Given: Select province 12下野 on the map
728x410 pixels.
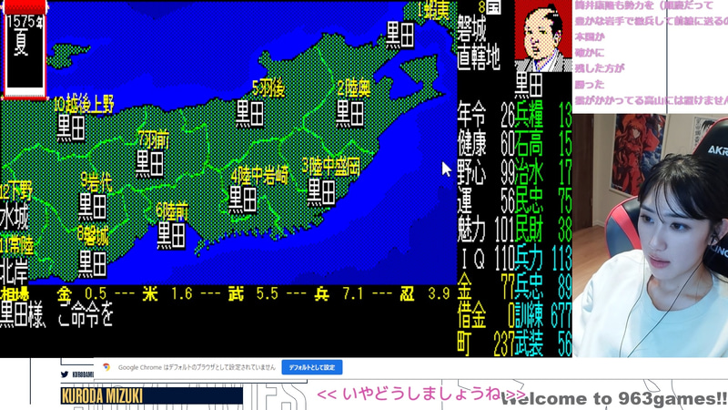Looking at the screenshot, I should [16, 191].
